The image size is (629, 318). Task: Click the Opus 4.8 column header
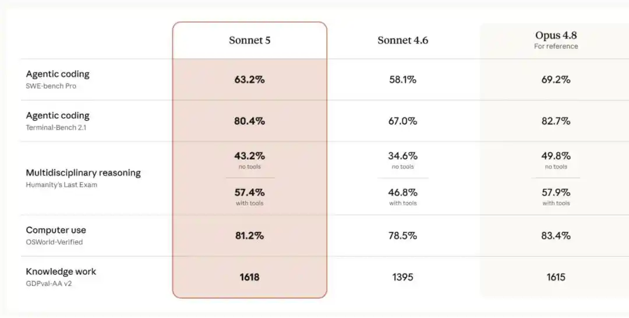(556, 36)
